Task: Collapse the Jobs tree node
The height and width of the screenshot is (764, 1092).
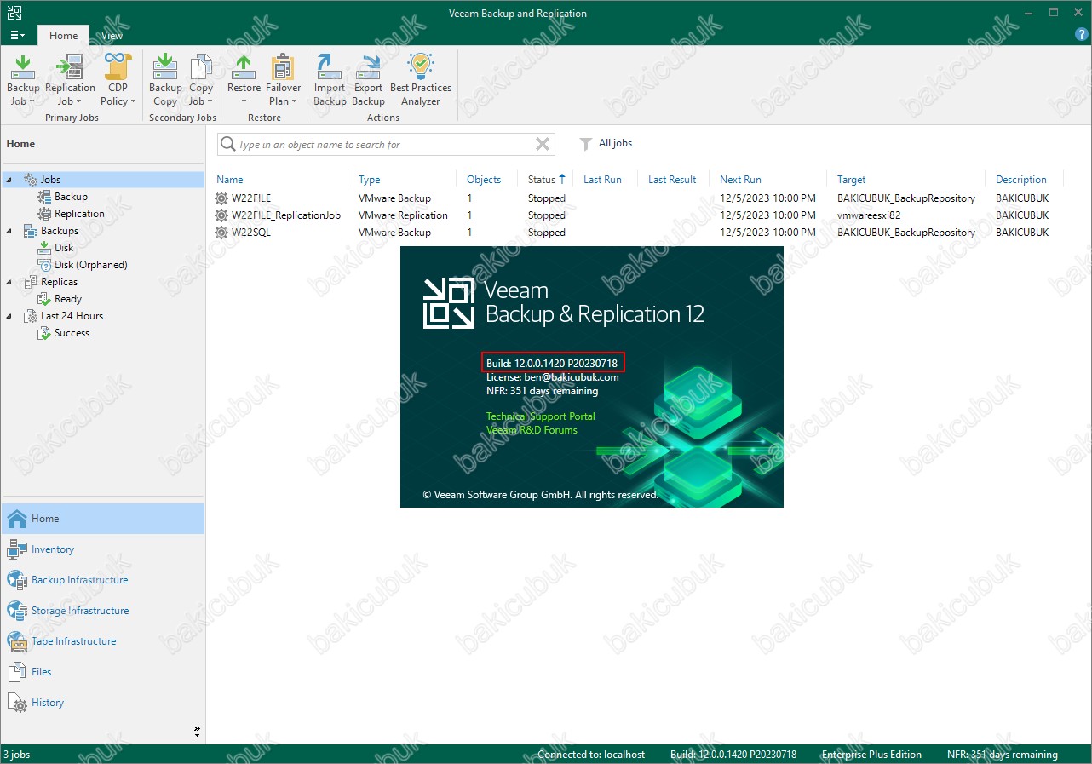Action: tap(9, 180)
